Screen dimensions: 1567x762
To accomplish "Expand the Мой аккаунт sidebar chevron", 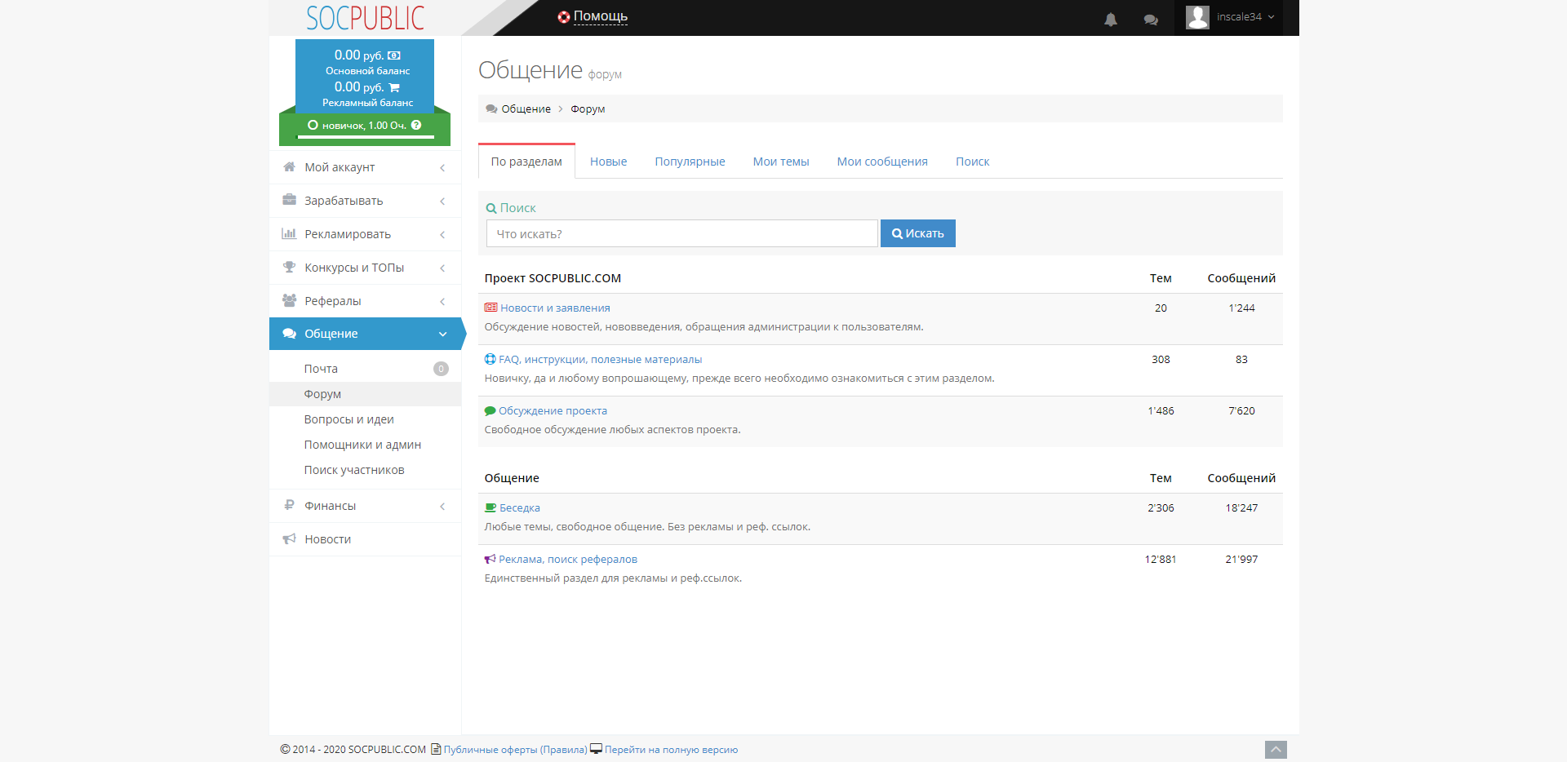I will 442,167.
